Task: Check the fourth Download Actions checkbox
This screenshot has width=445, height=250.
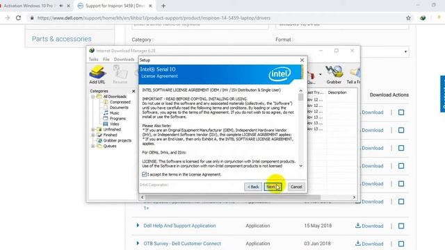Action: click(x=401, y=166)
